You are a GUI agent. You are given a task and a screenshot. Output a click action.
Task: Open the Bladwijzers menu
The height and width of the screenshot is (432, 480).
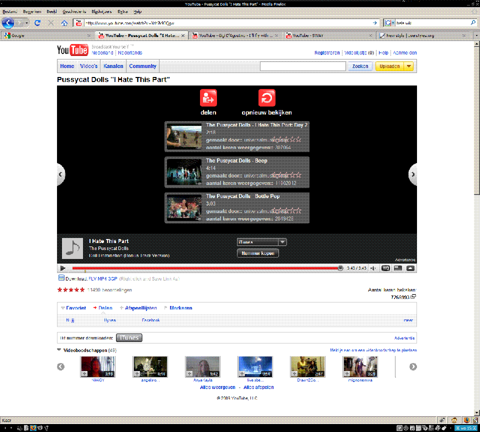point(101,11)
